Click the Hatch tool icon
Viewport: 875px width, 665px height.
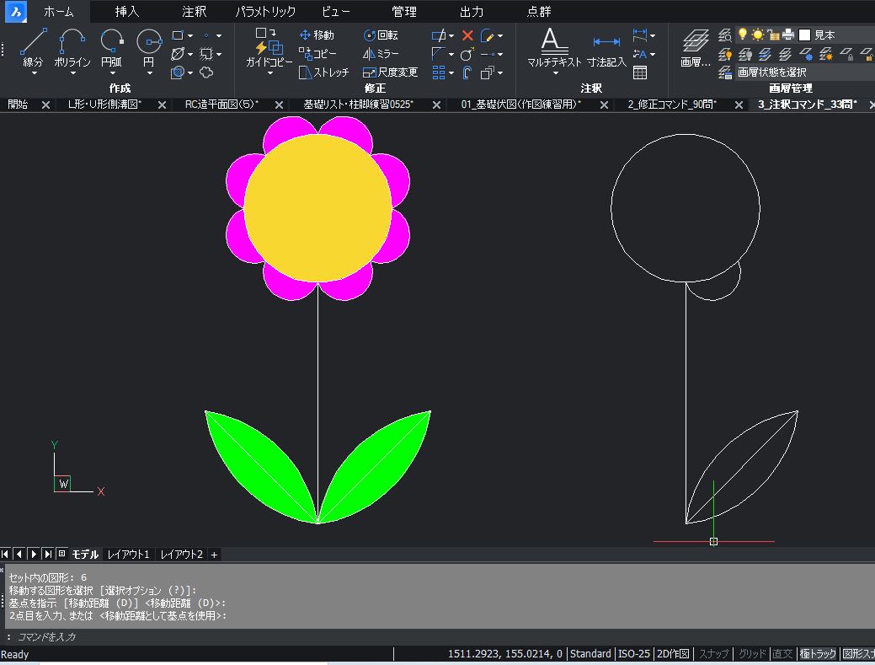pos(178,72)
